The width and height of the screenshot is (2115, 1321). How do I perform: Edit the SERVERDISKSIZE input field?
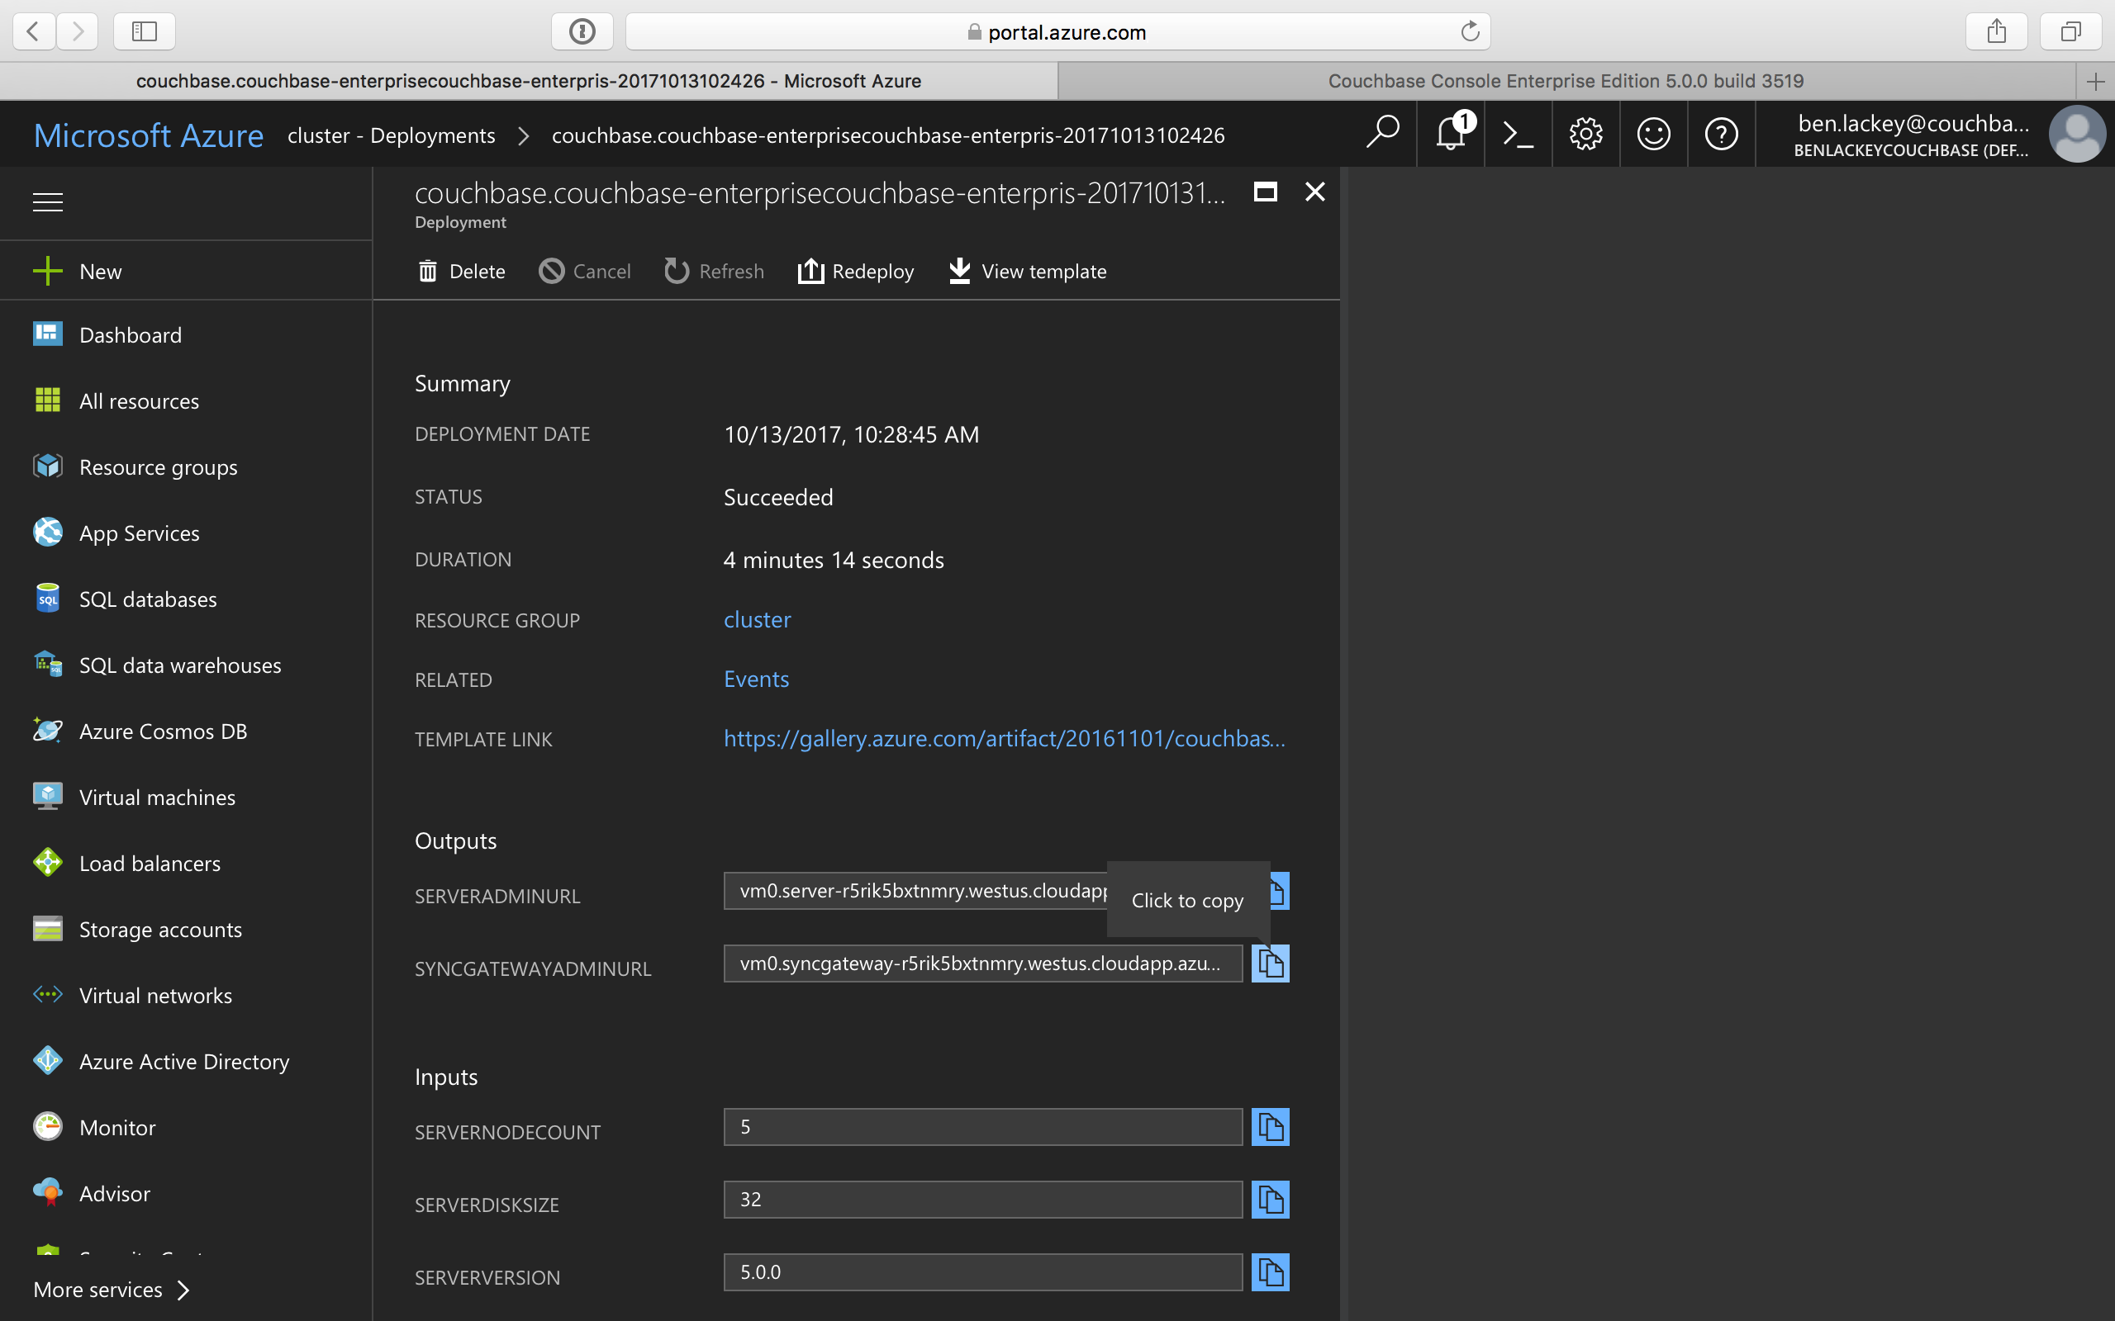click(x=981, y=1199)
